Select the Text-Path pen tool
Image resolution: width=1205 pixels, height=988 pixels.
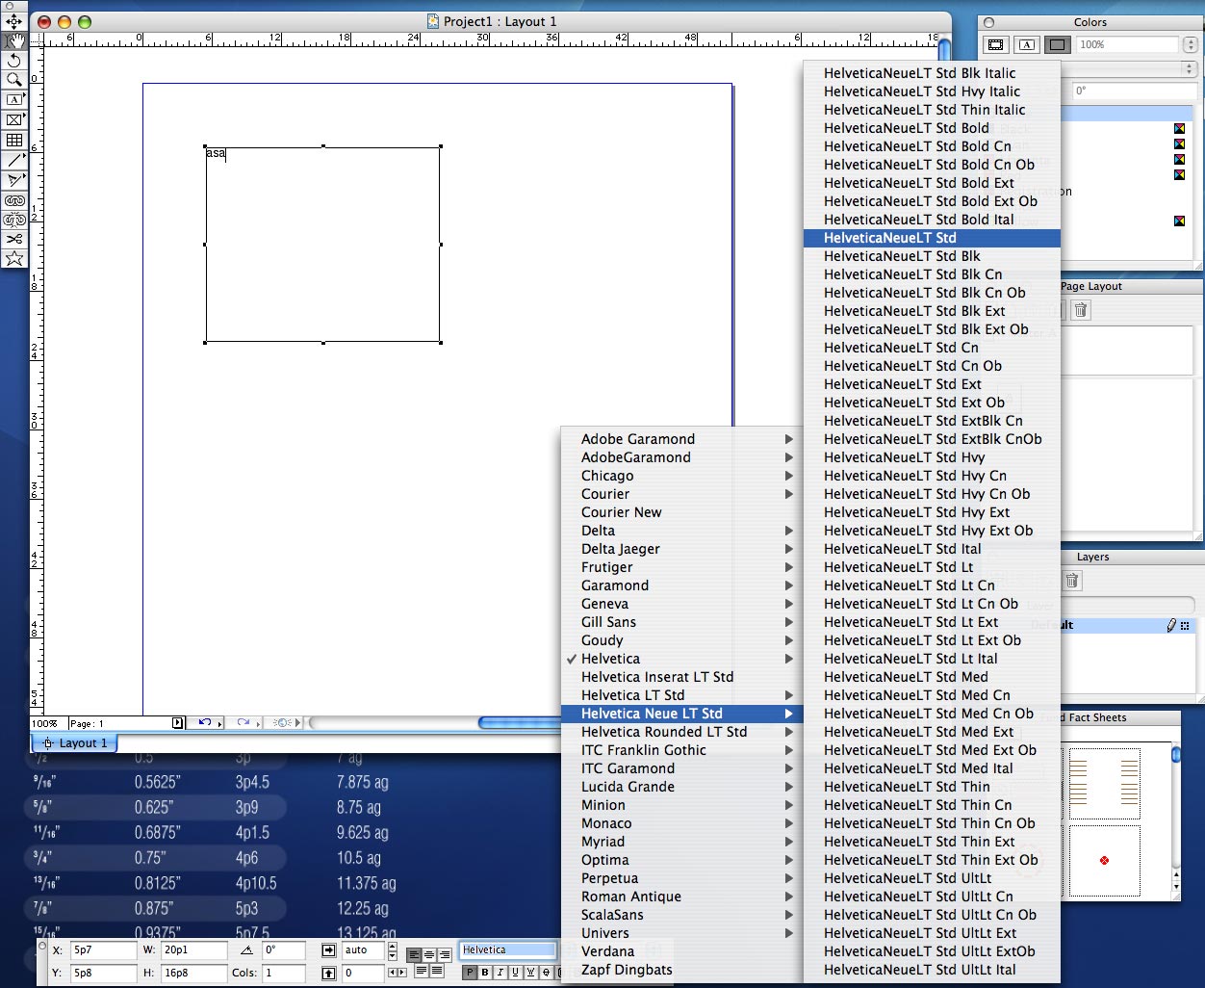tap(14, 180)
